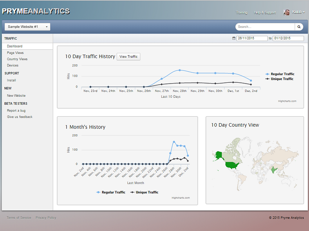Click the BETA TESTERS sidebar heading

16,104
